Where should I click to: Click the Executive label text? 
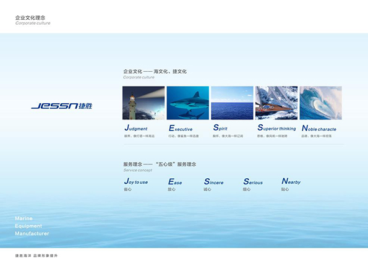coord(181,128)
